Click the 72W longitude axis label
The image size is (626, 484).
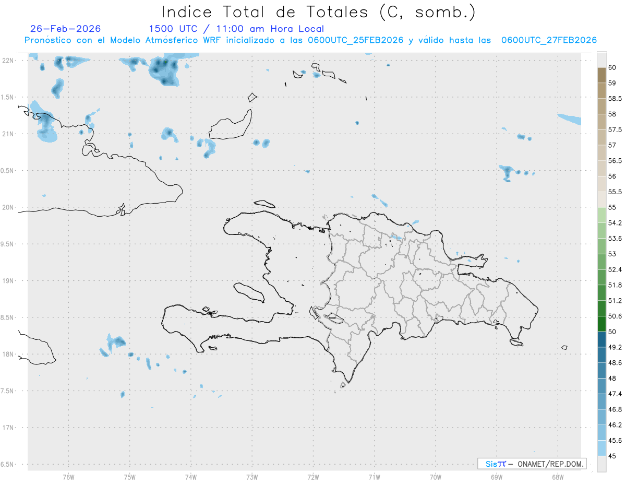tap(313, 477)
